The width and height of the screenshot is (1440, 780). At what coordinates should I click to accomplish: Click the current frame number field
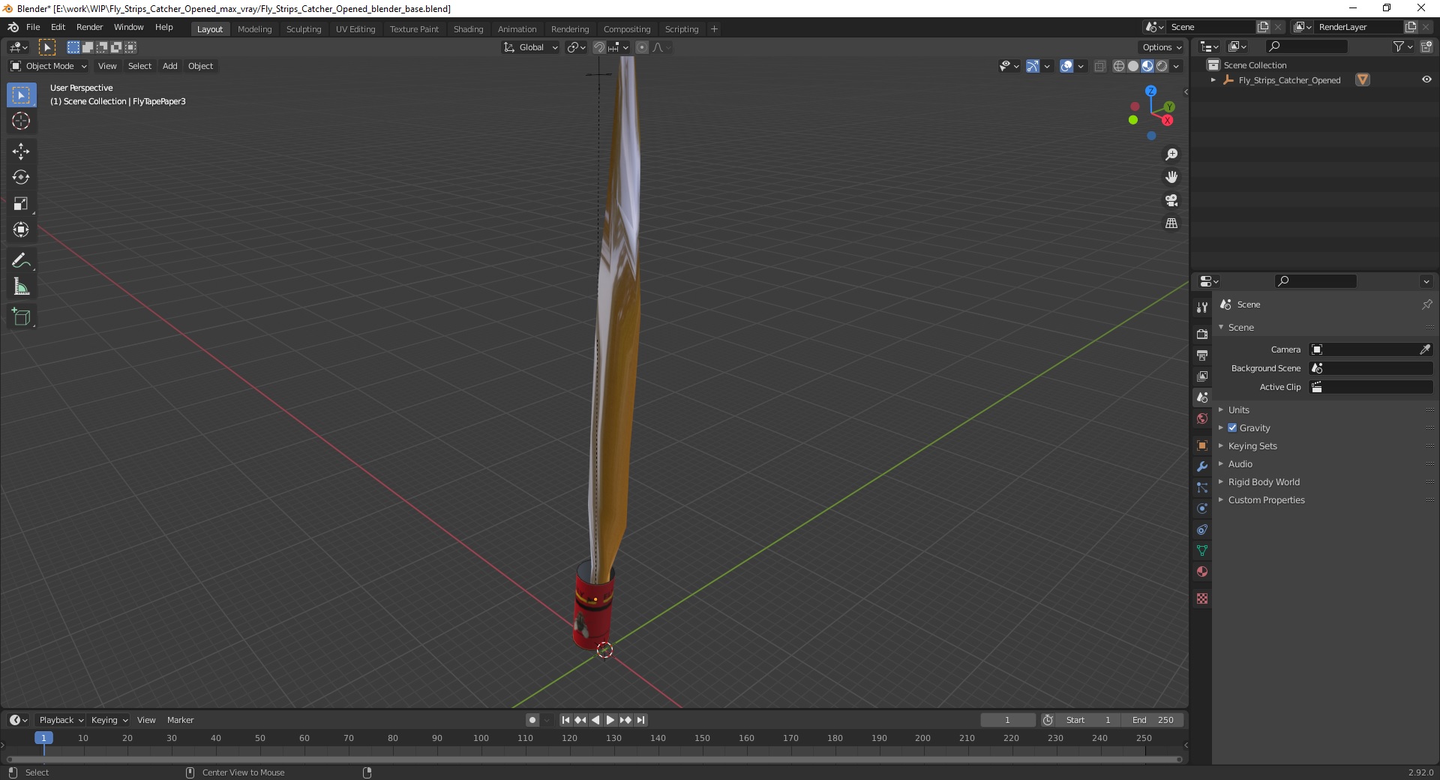(x=1007, y=720)
